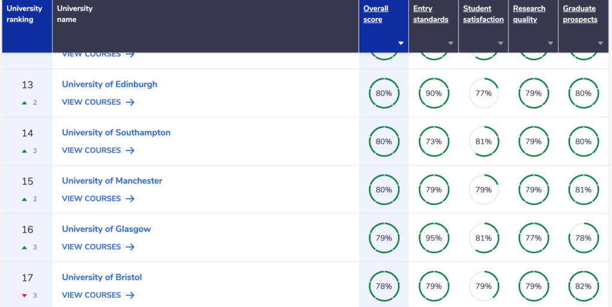This screenshot has height=307, width=612.
Task: Click the arrow icon beside Edinburgh's VIEW COURSES
Action: (130, 102)
